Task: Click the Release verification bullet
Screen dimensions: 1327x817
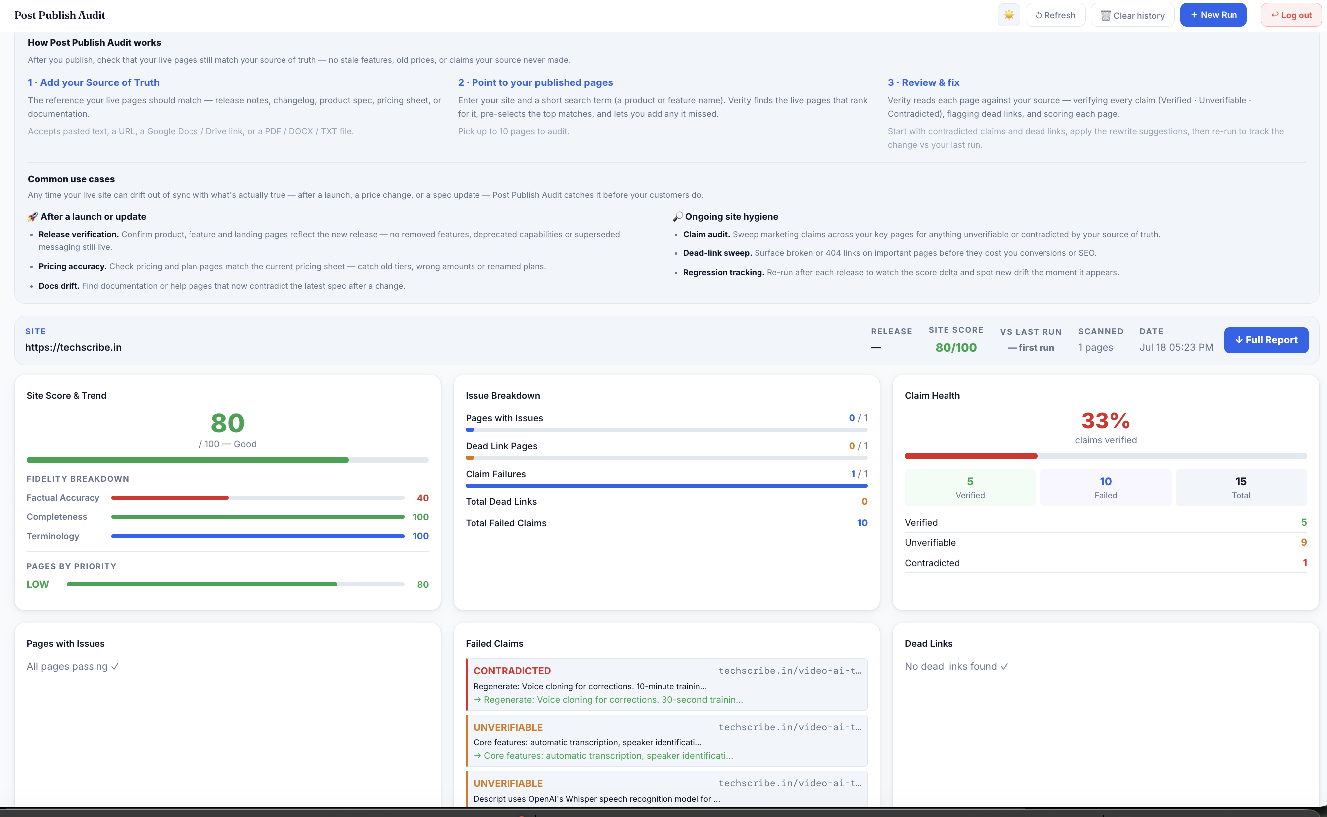Action: (x=329, y=241)
